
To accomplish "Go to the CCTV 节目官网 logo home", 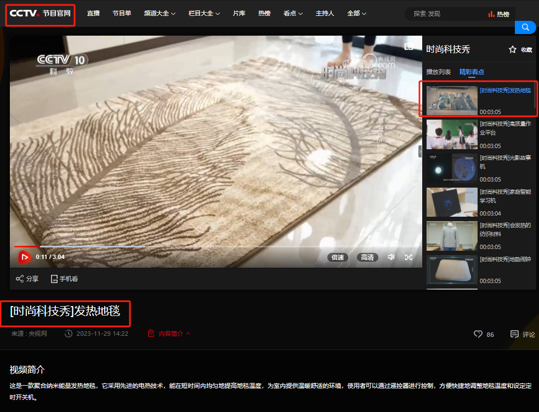I will click(40, 14).
